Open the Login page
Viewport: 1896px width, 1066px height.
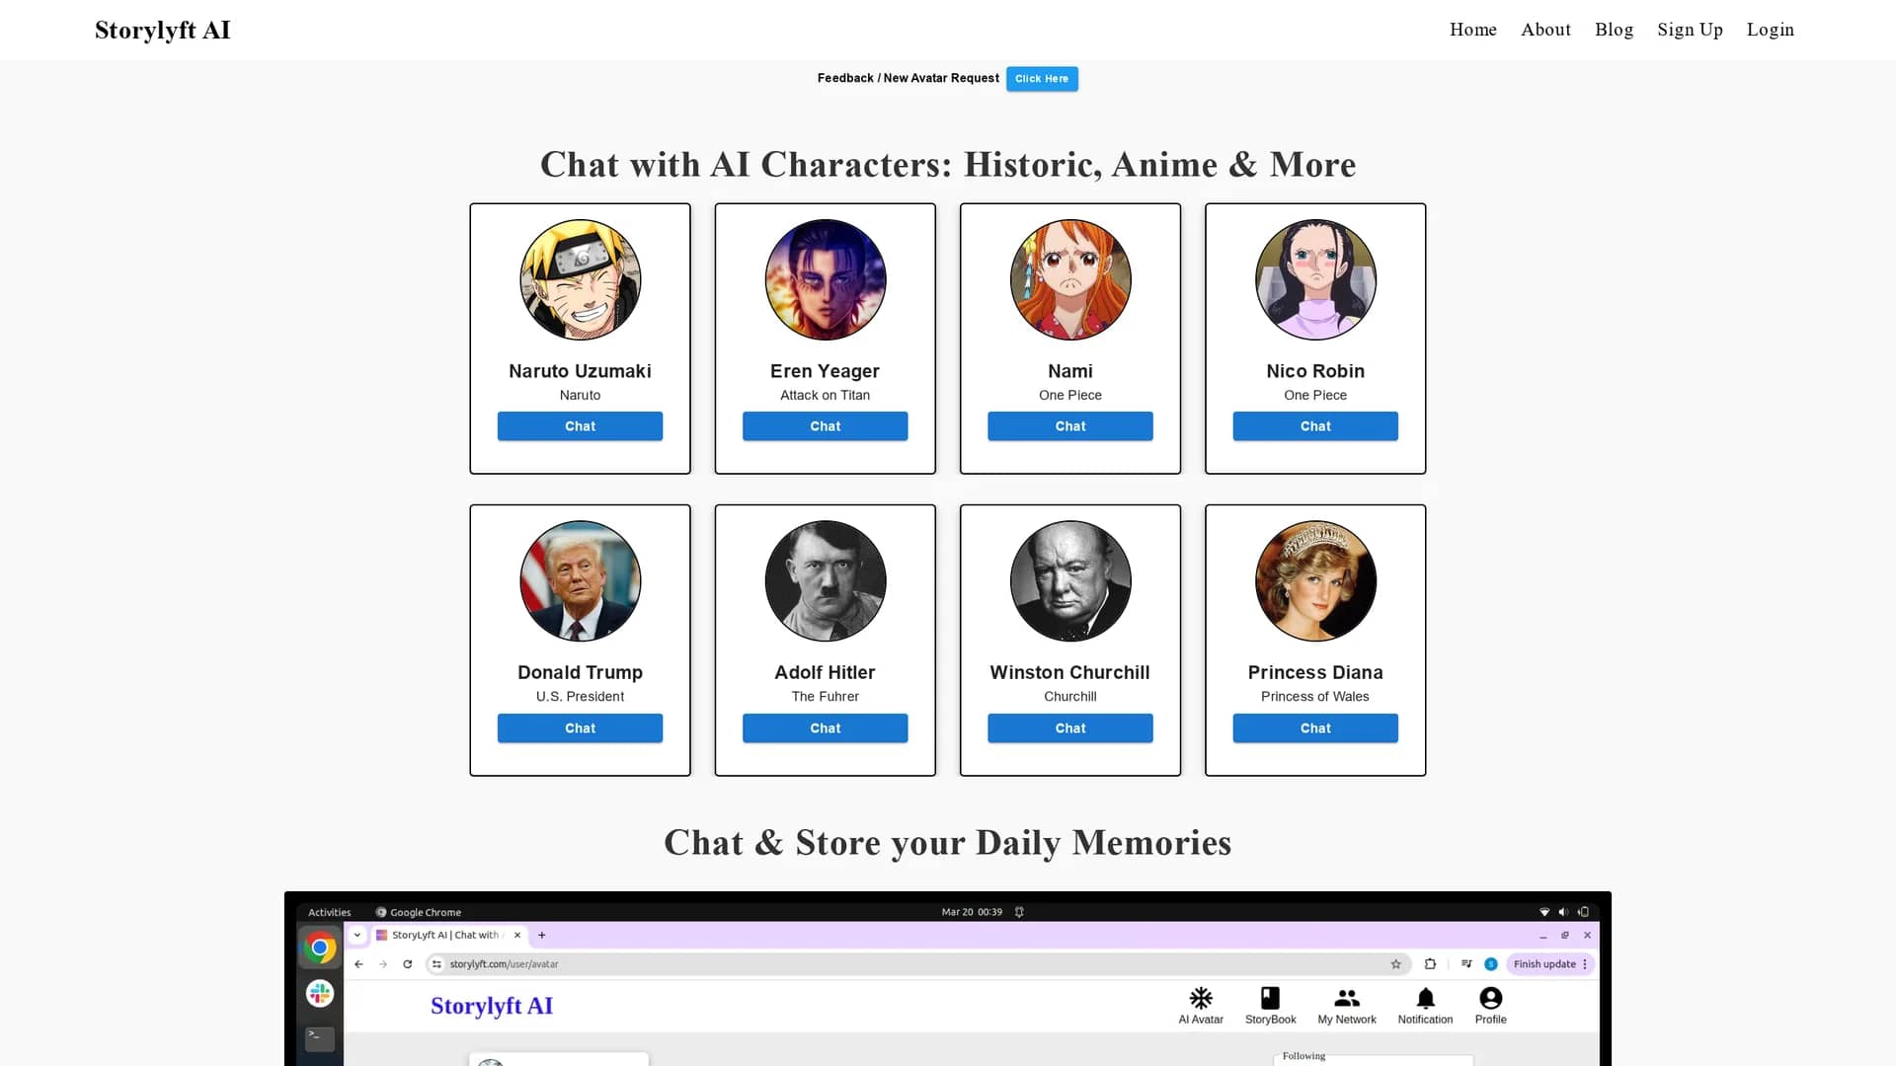click(1770, 30)
